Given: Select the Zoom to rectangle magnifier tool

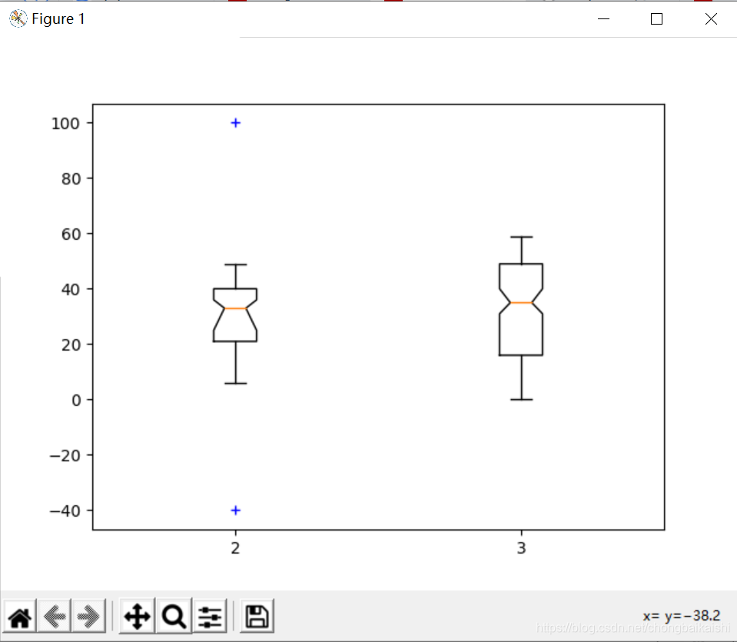Looking at the screenshot, I should coord(174,617).
